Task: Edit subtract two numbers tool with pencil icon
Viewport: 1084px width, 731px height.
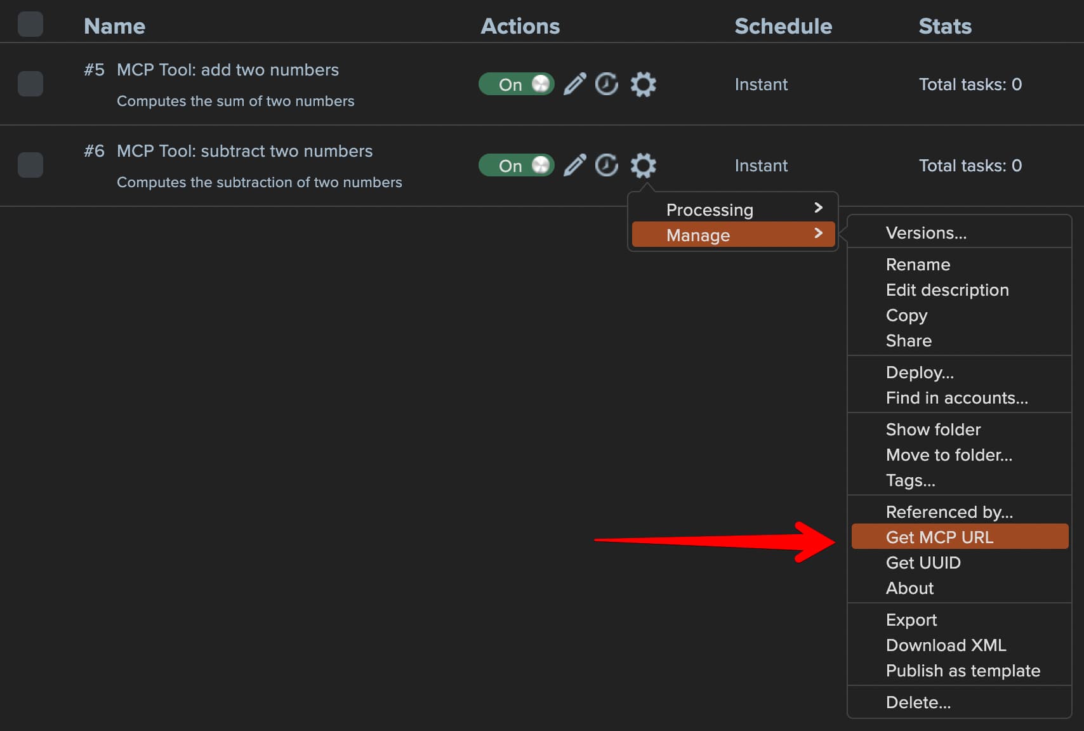Action: tap(575, 165)
